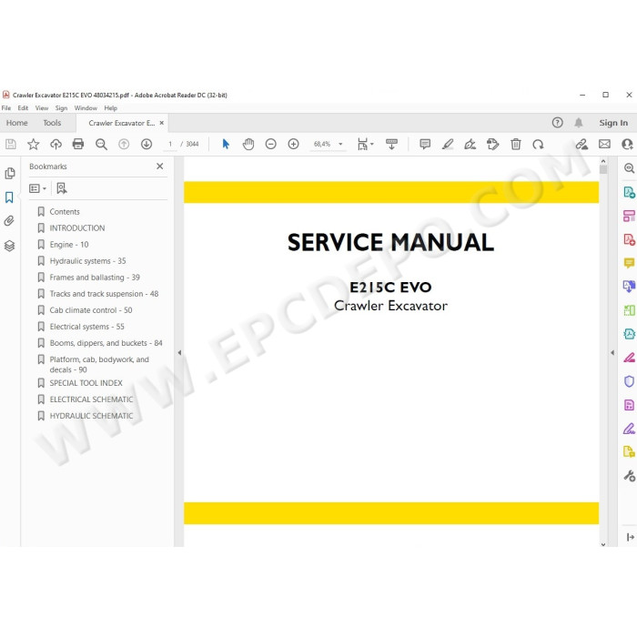Open the layers panel icon
The height and width of the screenshot is (637, 637).
coord(9,246)
